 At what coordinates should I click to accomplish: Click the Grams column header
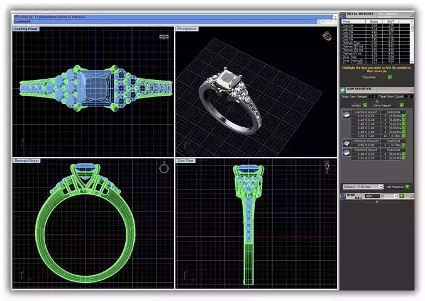point(374,21)
